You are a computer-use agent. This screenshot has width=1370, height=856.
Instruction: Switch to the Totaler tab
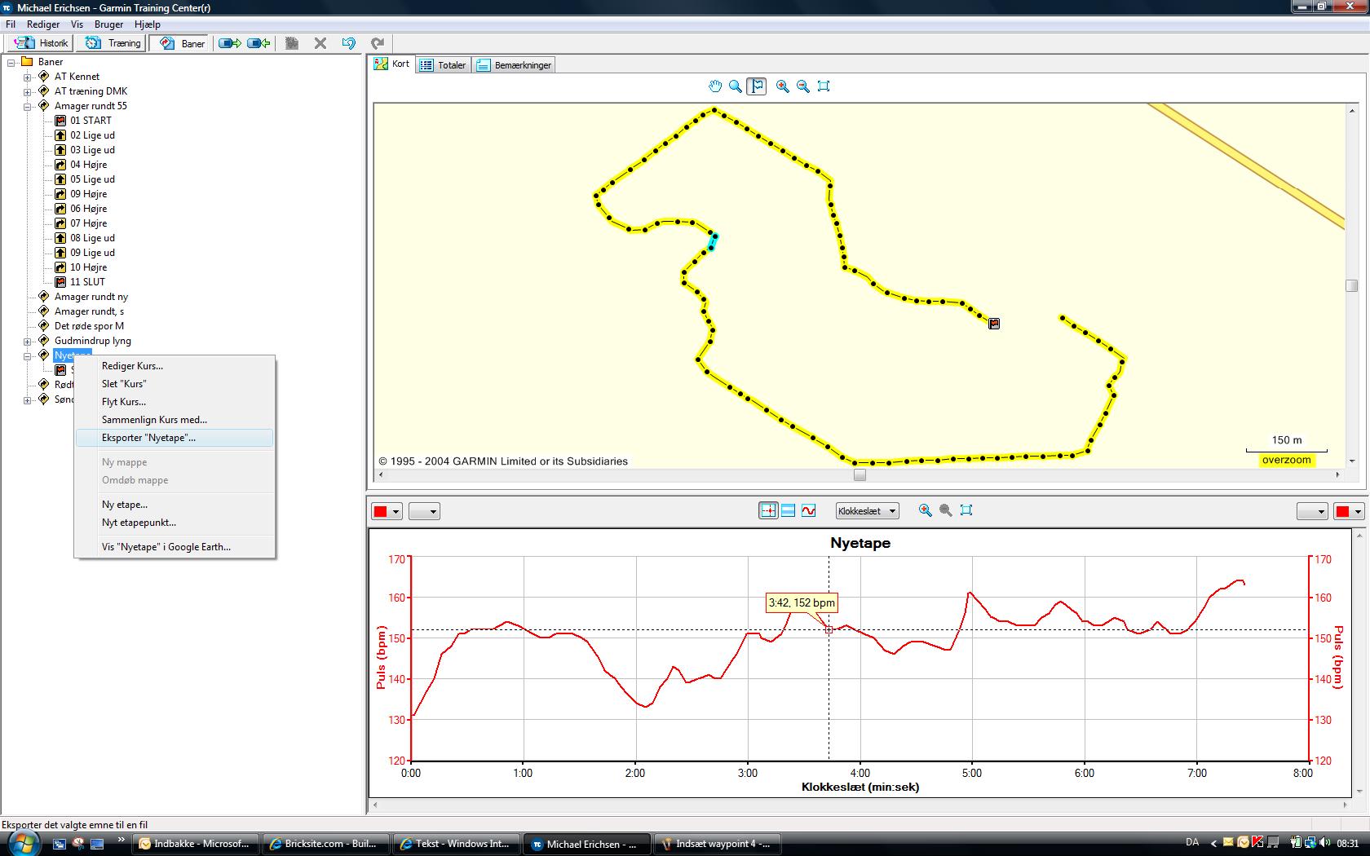(443, 65)
